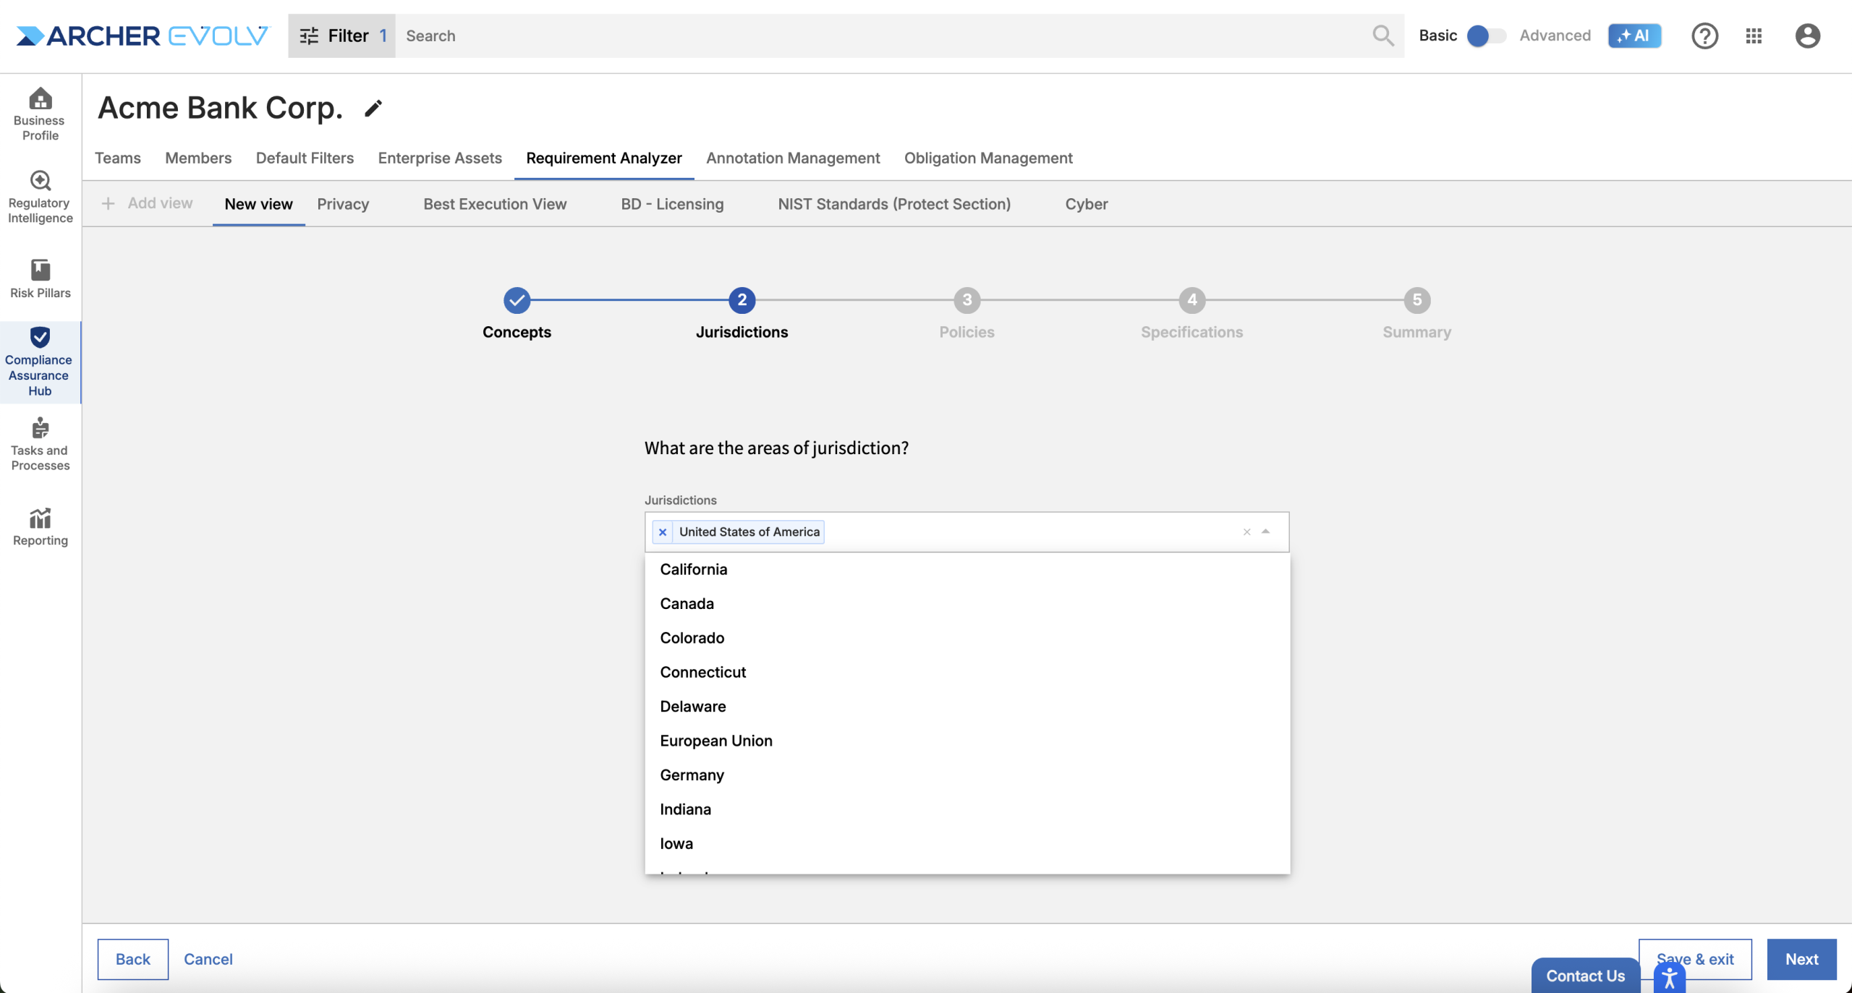1852x993 pixels.
Task: Open the help question mark icon
Action: click(1704, 35)
